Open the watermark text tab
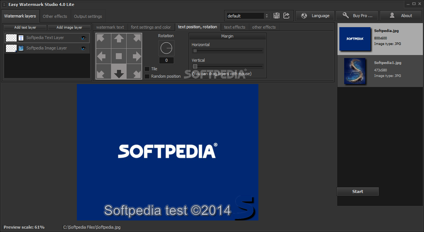 (x=110, y=27)
